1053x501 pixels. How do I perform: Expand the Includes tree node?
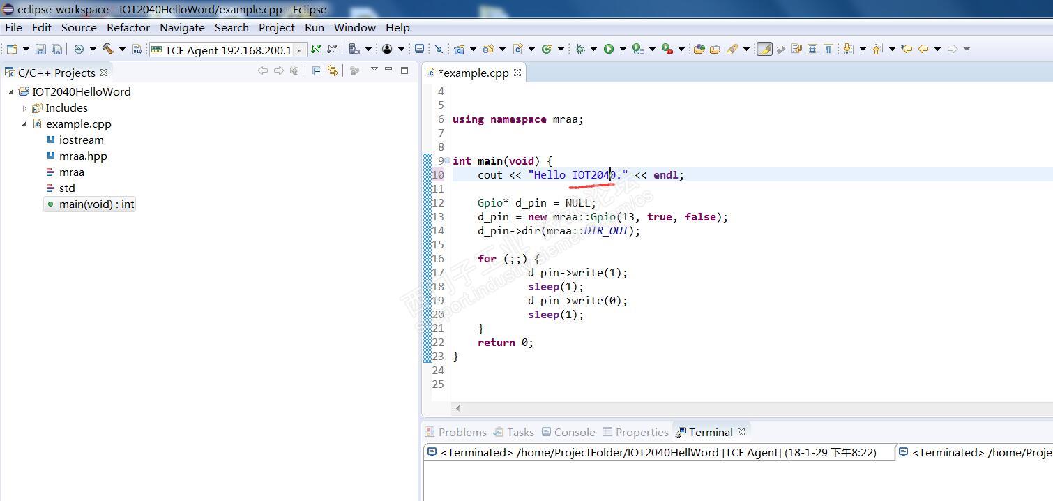tap(24, 108)
